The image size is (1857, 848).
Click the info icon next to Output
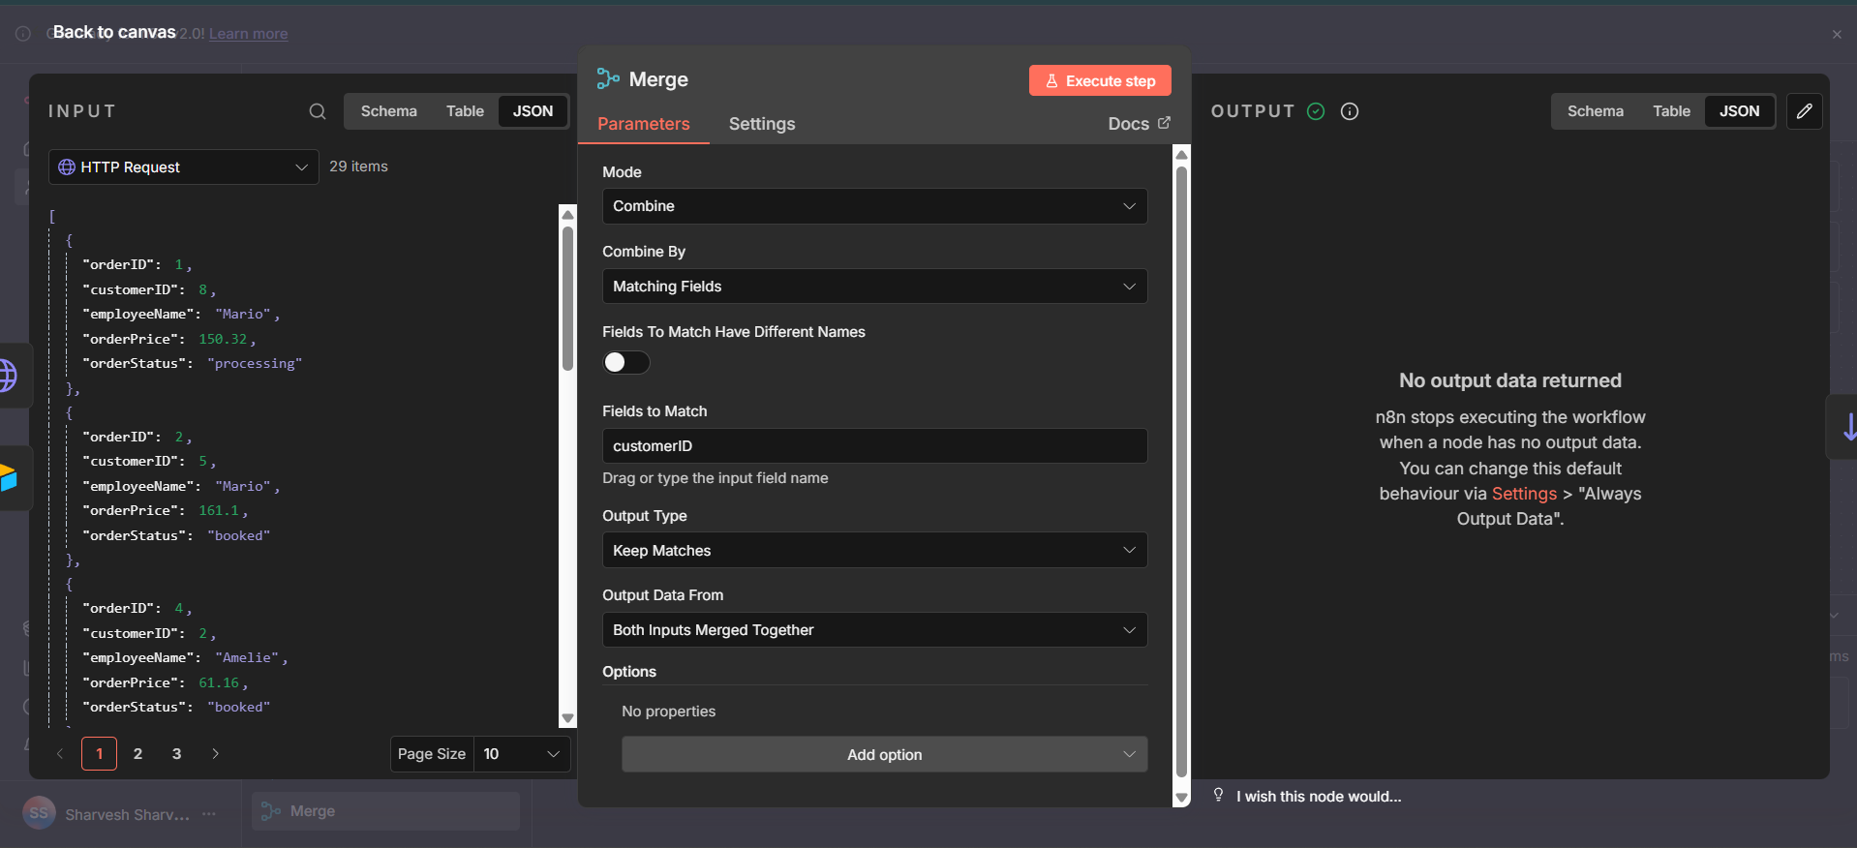pyautogui.click(x=1349, y=111)
